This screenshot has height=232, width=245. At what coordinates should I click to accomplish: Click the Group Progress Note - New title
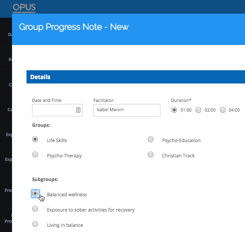(x=74, y=27)
